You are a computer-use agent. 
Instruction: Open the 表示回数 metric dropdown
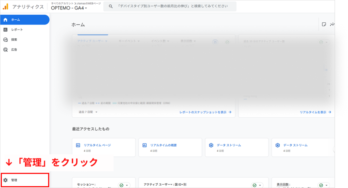pyautogui.click(x=188, y=41)
